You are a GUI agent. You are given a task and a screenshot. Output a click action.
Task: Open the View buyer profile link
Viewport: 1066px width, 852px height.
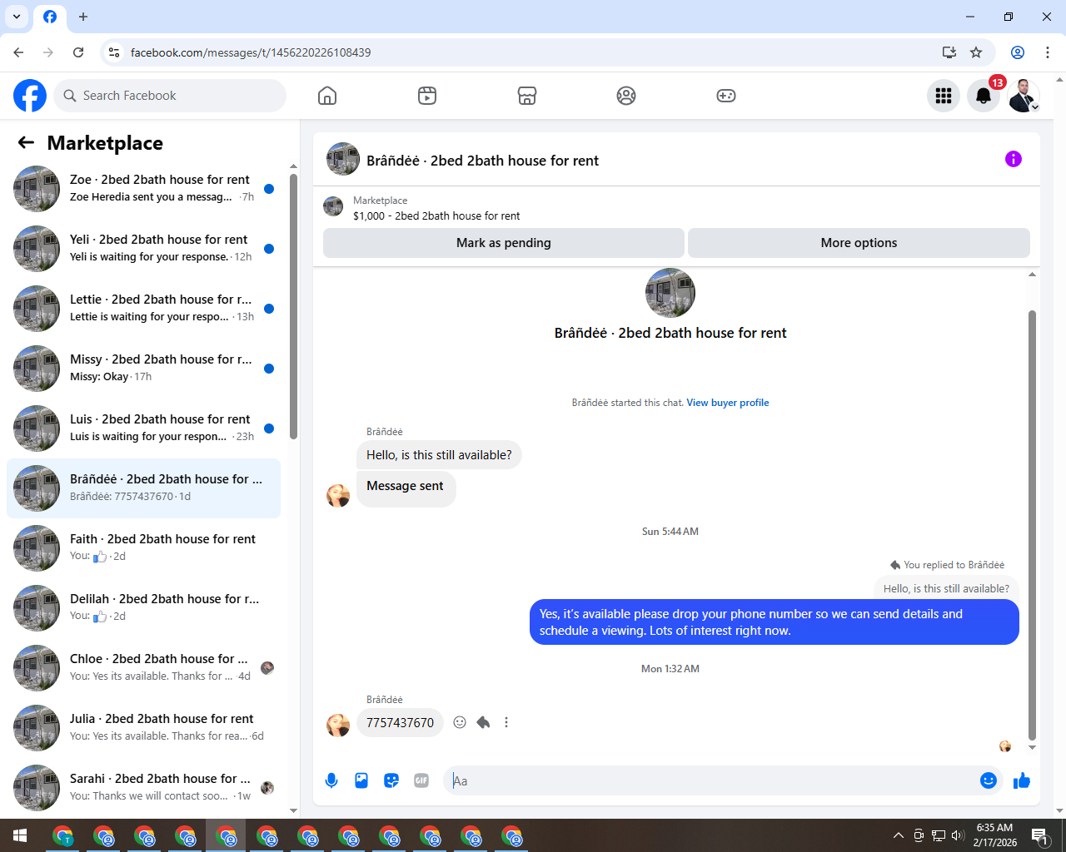coord(728,403)
